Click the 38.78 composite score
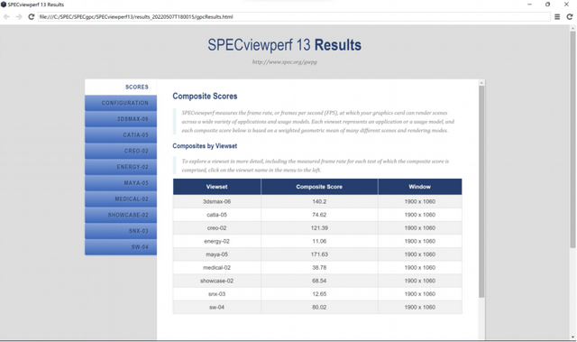Viewport: 577px width, 342px height. coord(319,268)
